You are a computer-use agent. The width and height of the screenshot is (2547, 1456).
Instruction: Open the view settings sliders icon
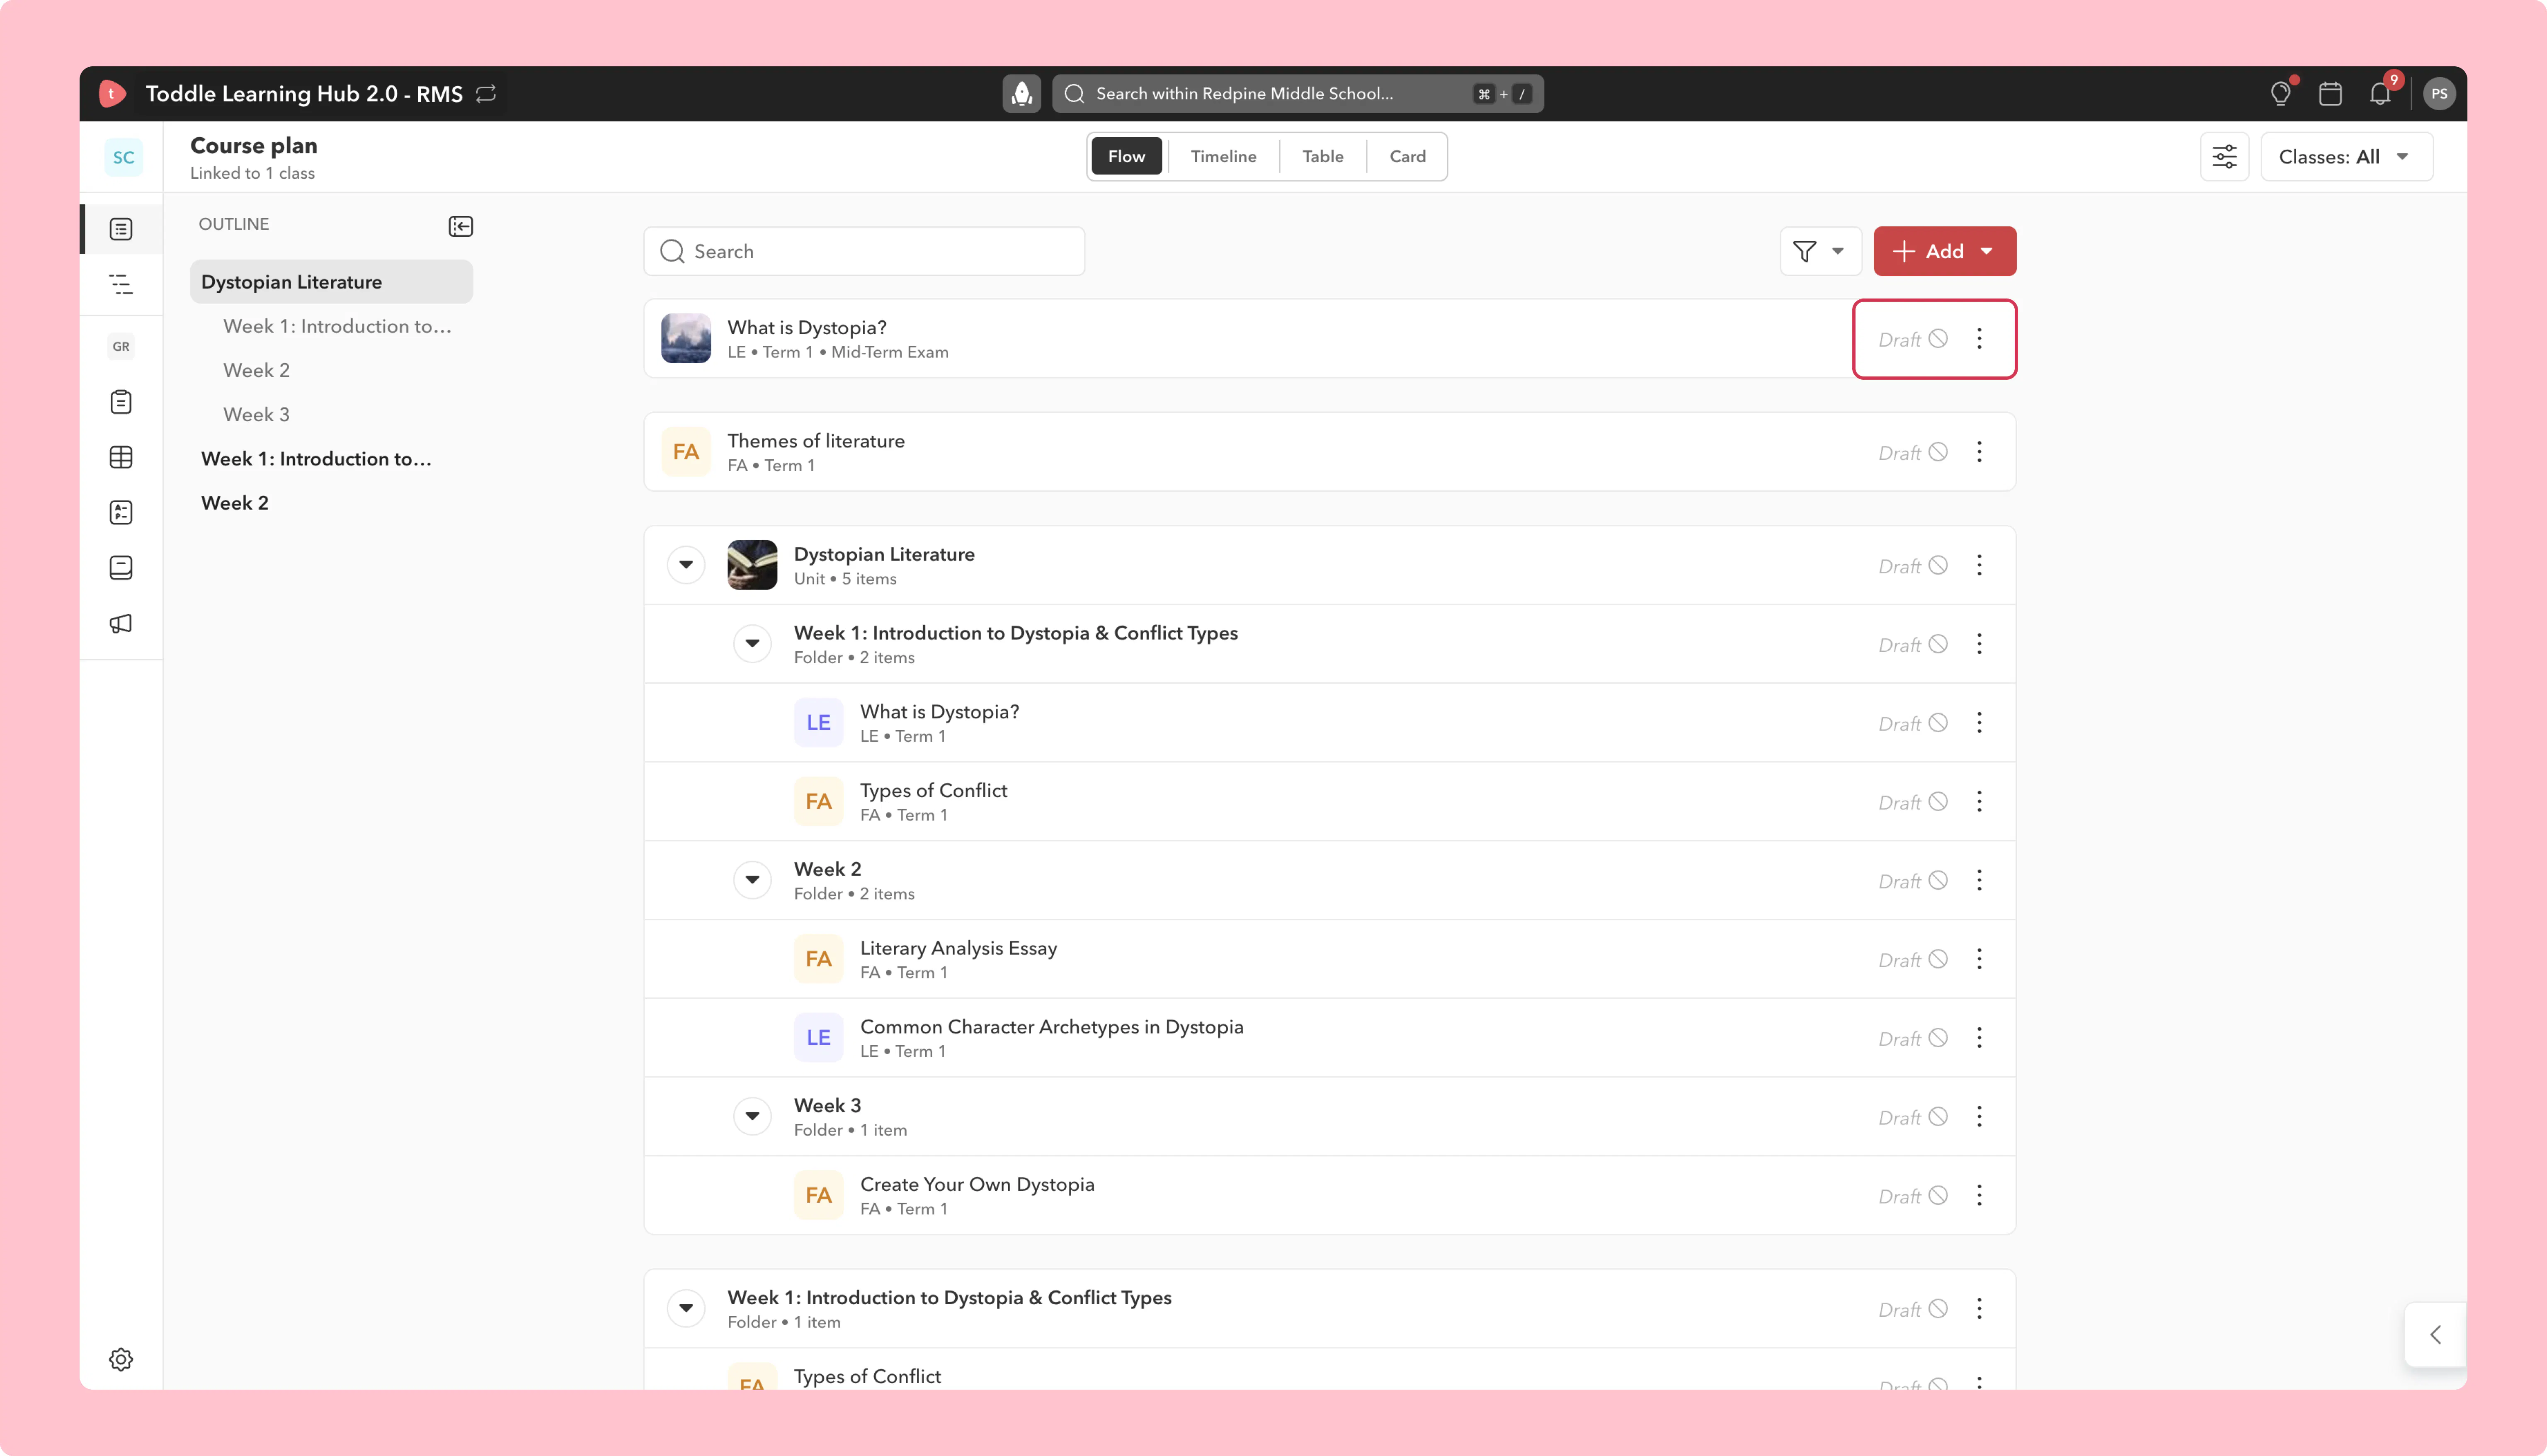(2224, 157)
